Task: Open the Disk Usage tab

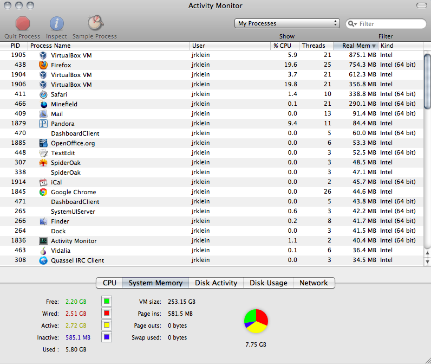Action: coord(268,283)
